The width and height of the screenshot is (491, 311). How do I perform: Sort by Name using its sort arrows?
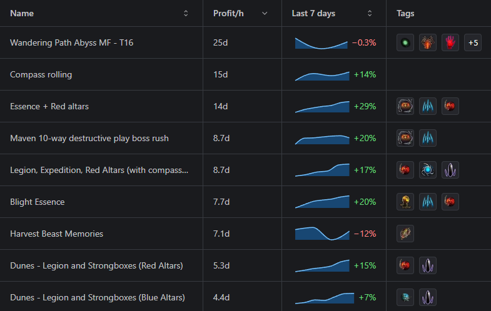pos(186,13)
